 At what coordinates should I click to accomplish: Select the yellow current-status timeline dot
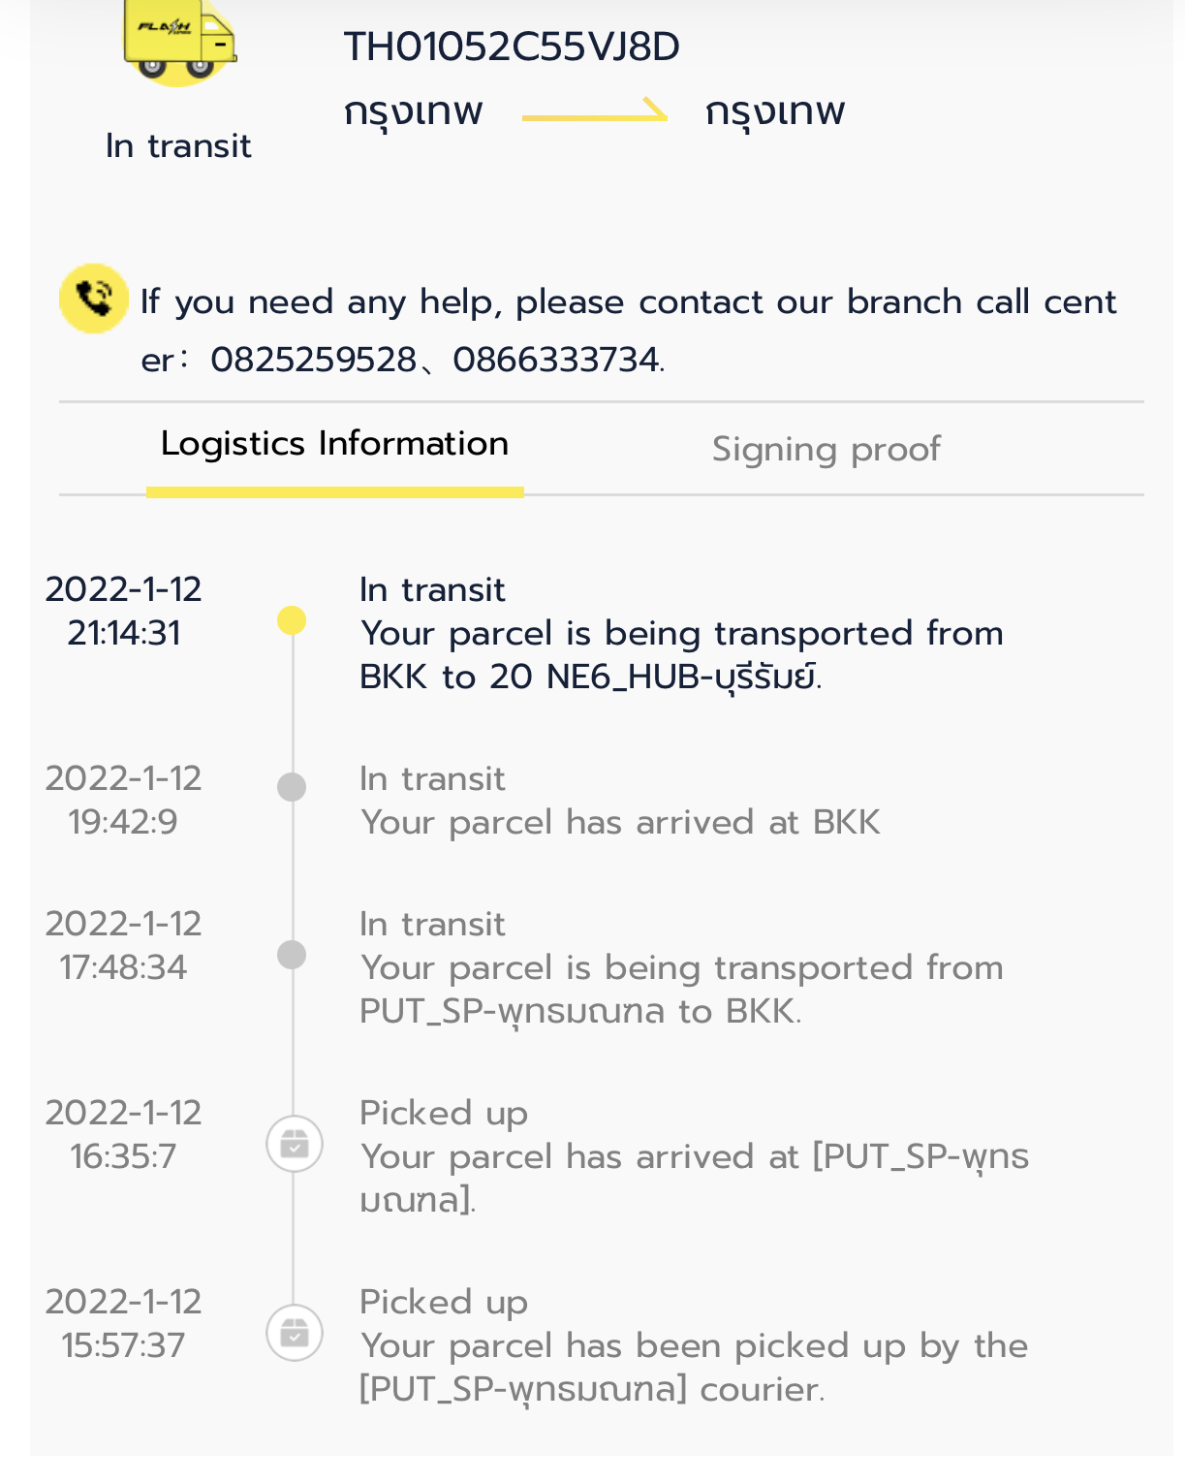pyautogui.click(x=292, y=620)
